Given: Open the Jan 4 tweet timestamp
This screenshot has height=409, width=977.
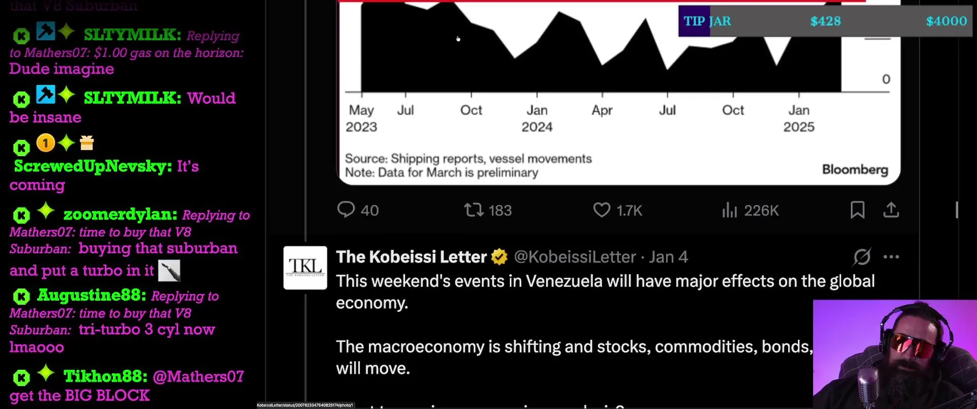Looking at the screenshot, I should [668, 257].
